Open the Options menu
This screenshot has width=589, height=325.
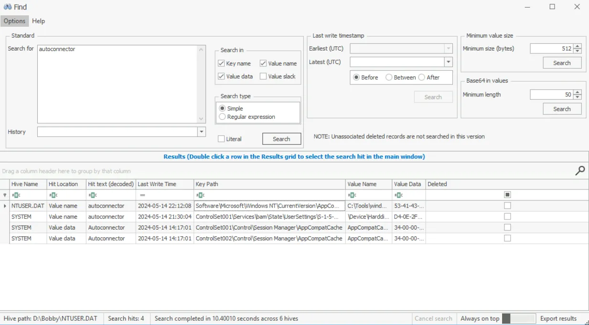click(x=14, y=21)
